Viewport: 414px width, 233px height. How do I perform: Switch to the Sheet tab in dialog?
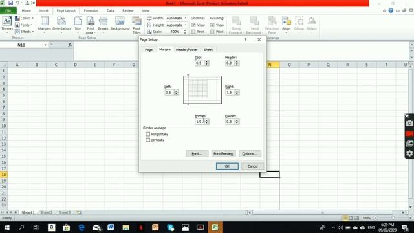pyautogui.click(x=208, y=50)
